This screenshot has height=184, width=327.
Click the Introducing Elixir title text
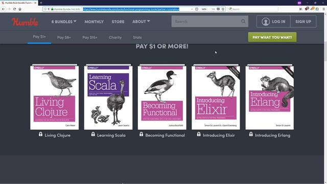click(x=219, y=135)
